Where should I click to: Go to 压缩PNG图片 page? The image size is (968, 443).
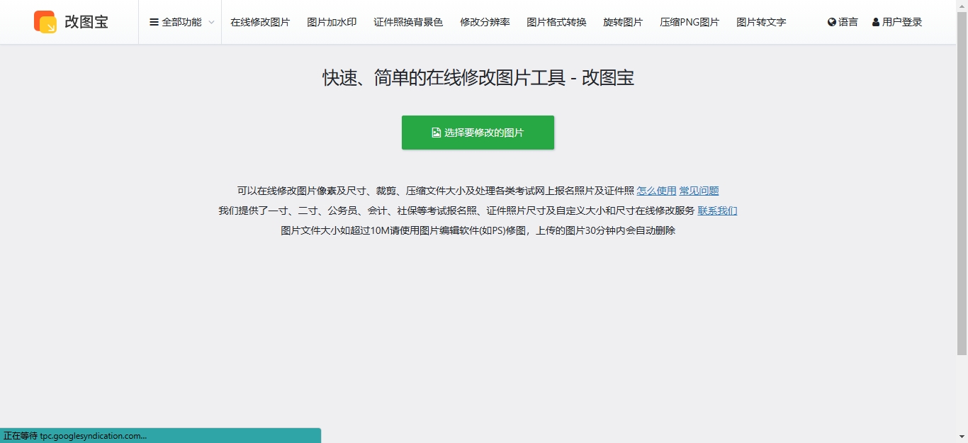click(690, 22)
